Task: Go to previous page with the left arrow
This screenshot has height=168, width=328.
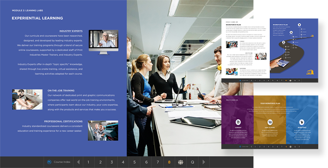Action: (x=78, y=162)
